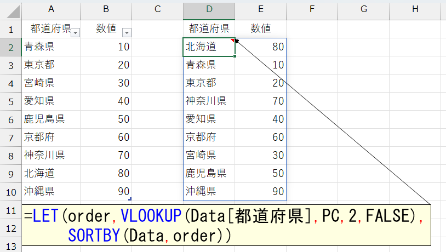Select row 9 header
Screen dimensions: 446x252
tap(11, 174)
